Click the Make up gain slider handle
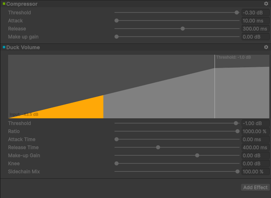This screenshot has width=271, height=198. pos(117,37)
